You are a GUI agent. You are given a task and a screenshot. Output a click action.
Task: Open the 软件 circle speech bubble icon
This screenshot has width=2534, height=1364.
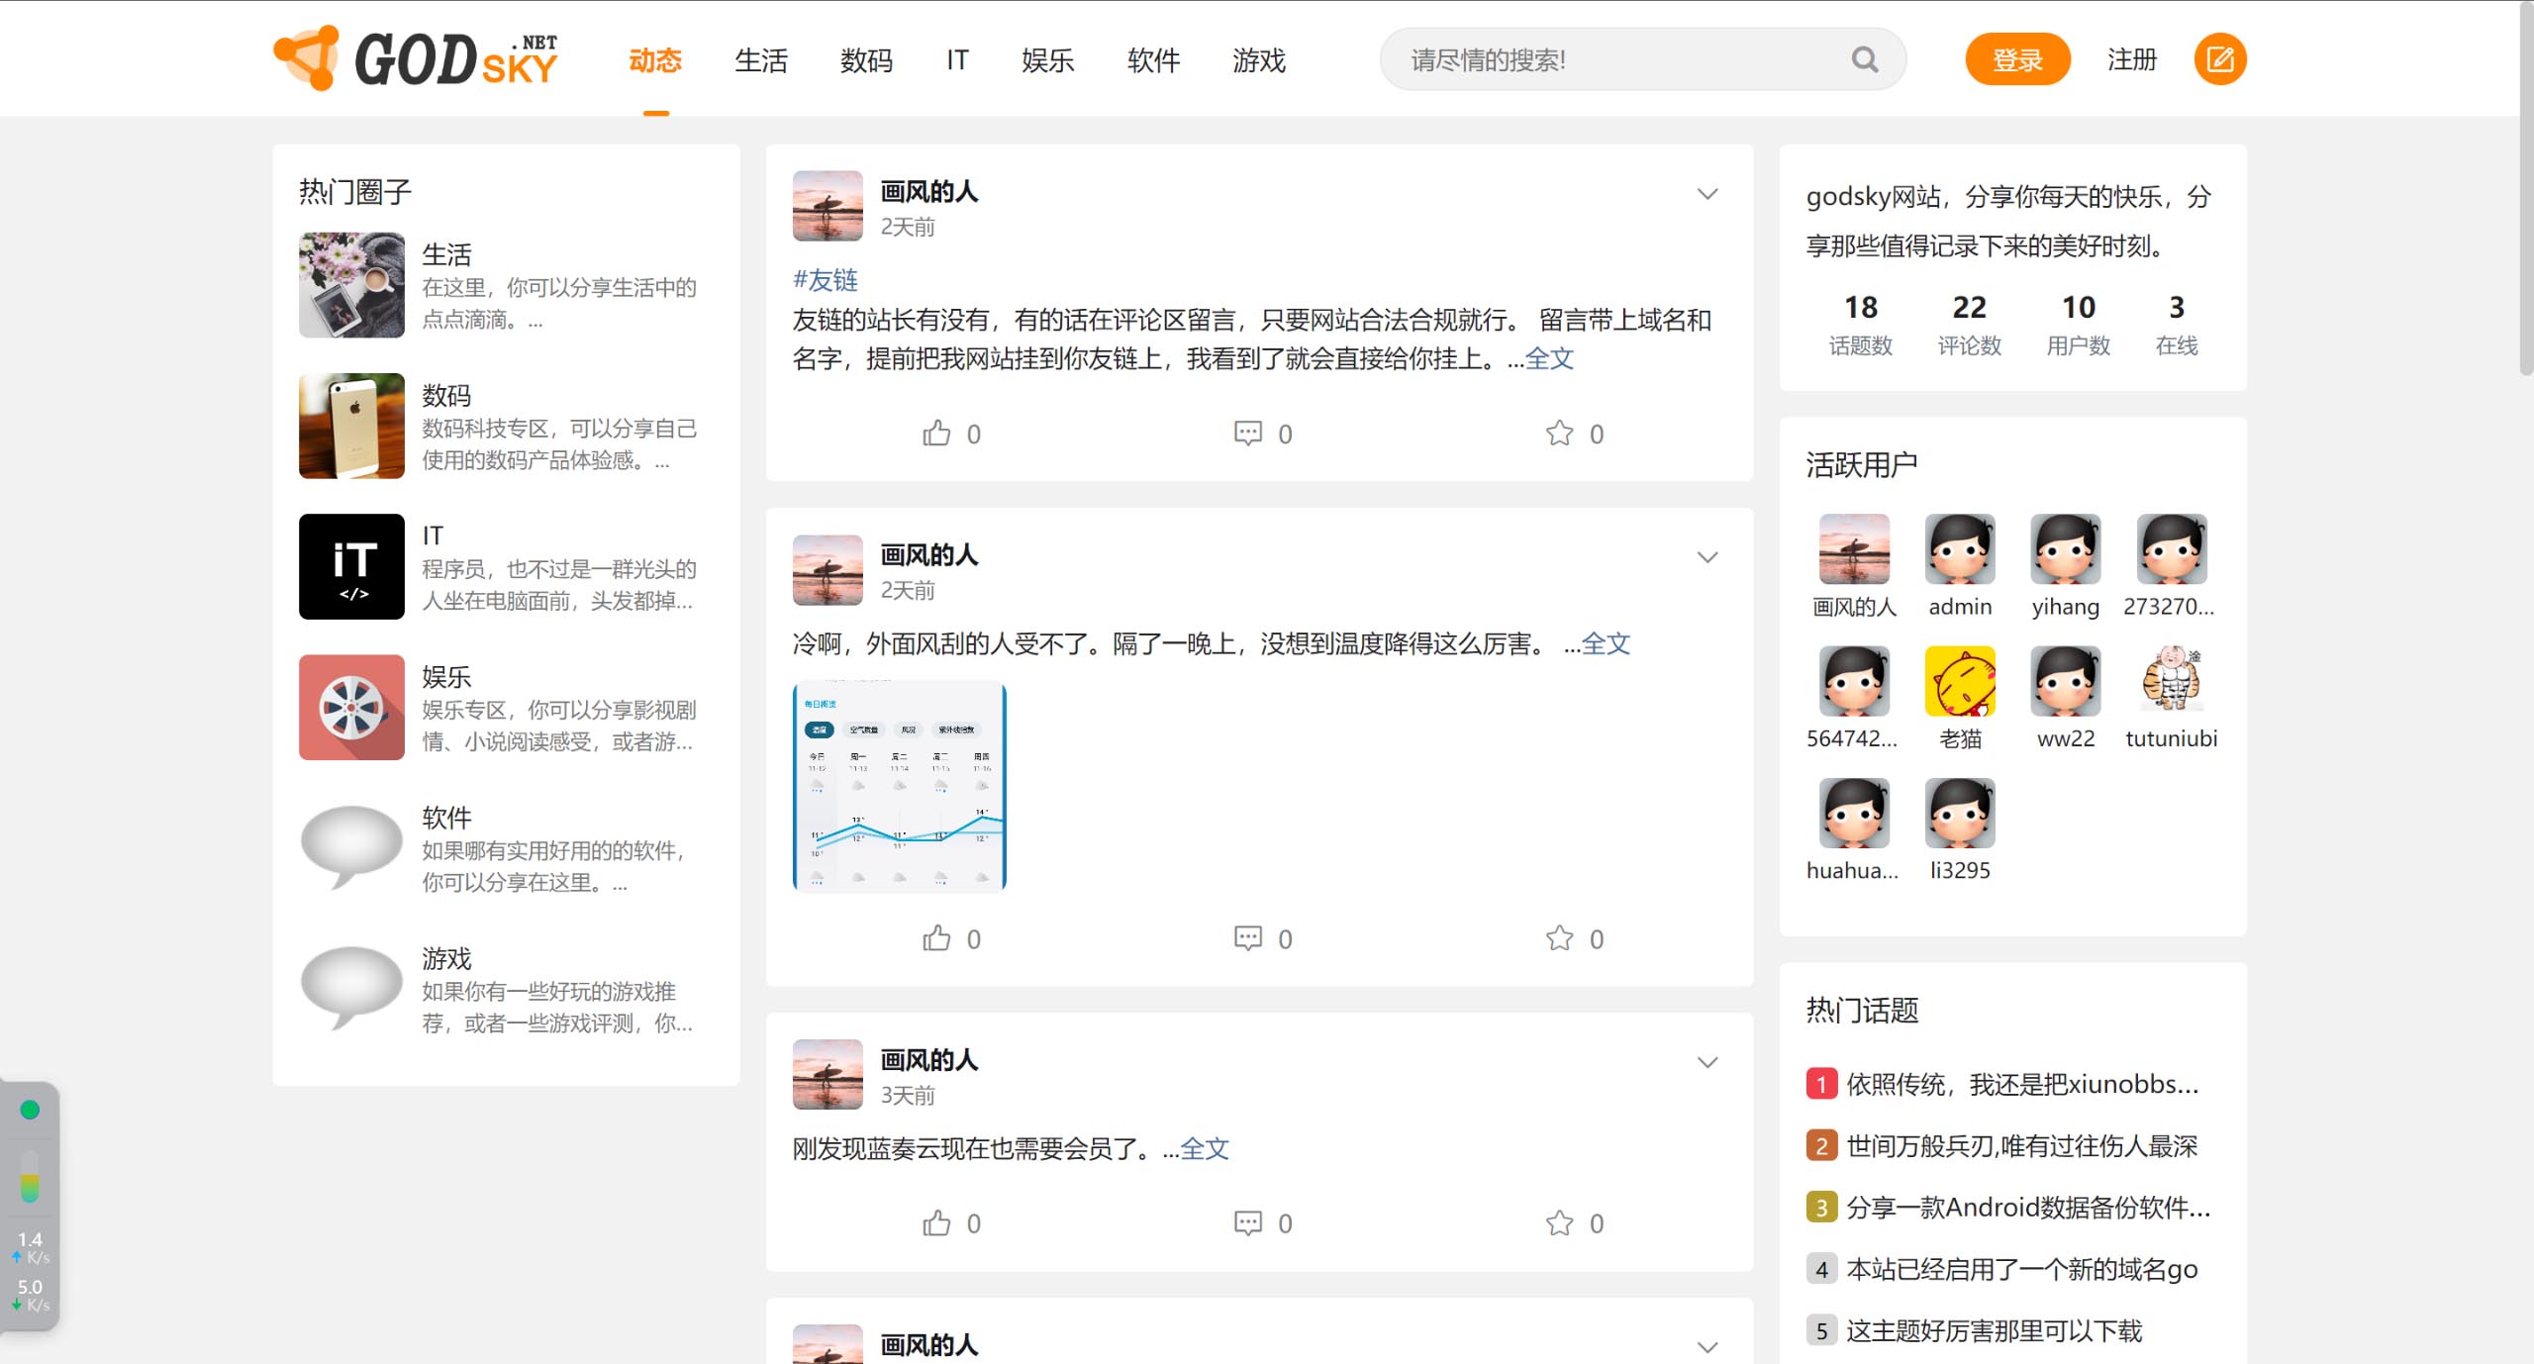point(351,847)
